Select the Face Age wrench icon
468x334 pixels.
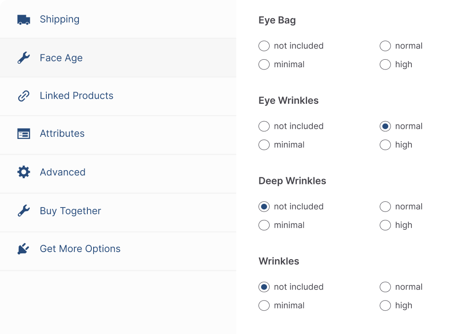(x=23, y=57)
